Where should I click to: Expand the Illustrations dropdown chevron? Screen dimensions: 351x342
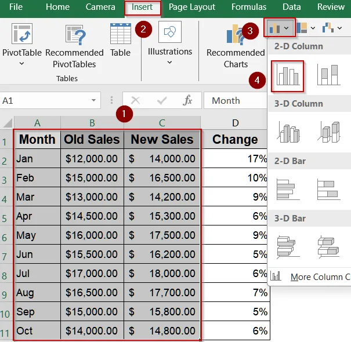(x=169, y=63)
